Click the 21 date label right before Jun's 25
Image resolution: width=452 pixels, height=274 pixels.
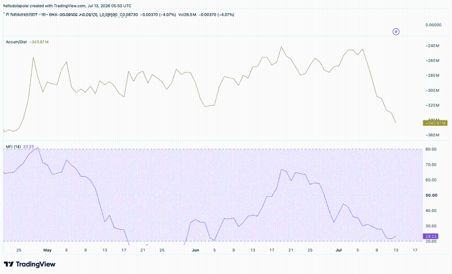[x=291, y=250]
